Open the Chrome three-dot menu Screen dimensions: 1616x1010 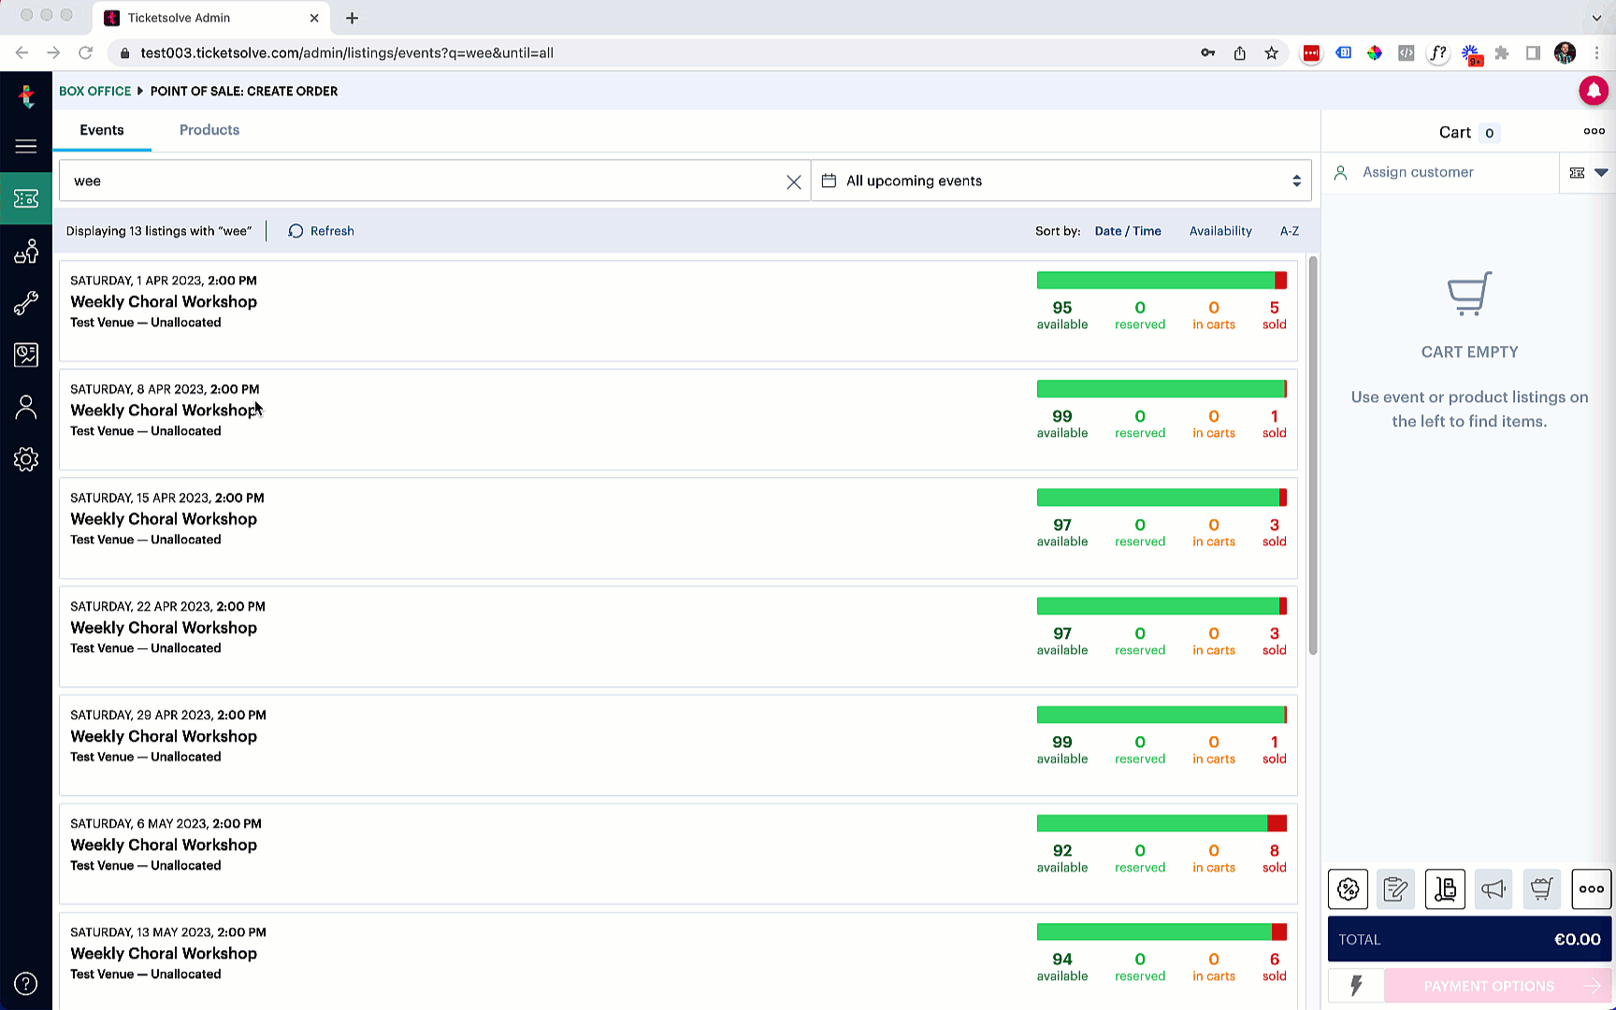[x=1596, y=53]
